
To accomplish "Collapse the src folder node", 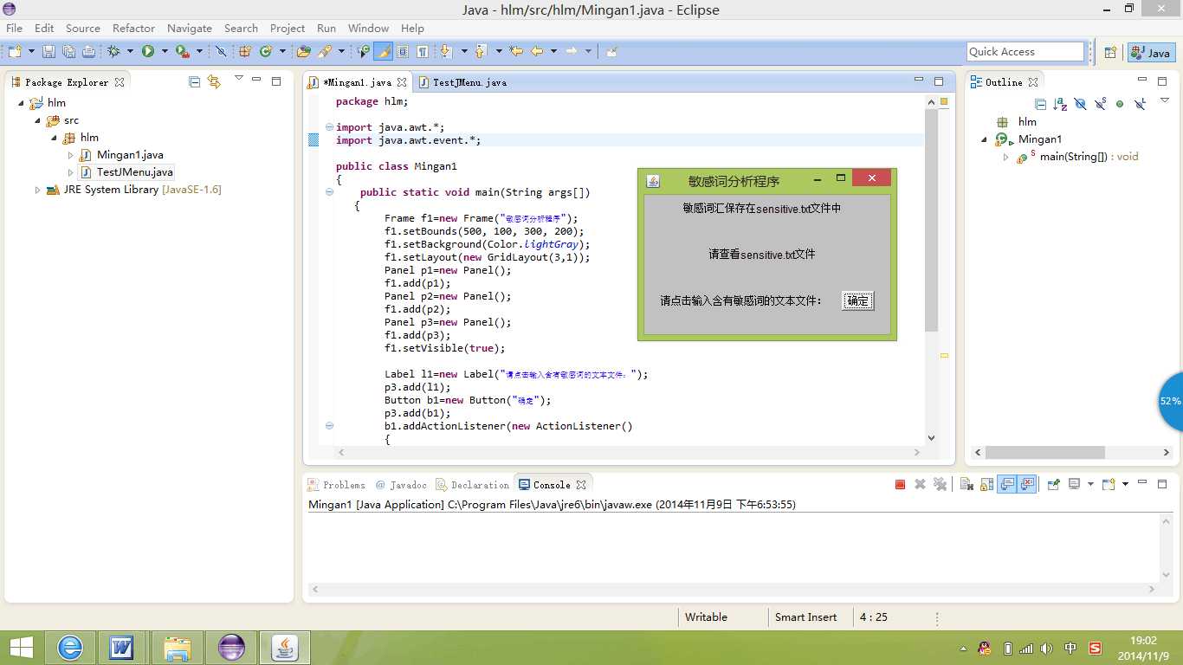I will pyautogui.click(x=37, y=120).
